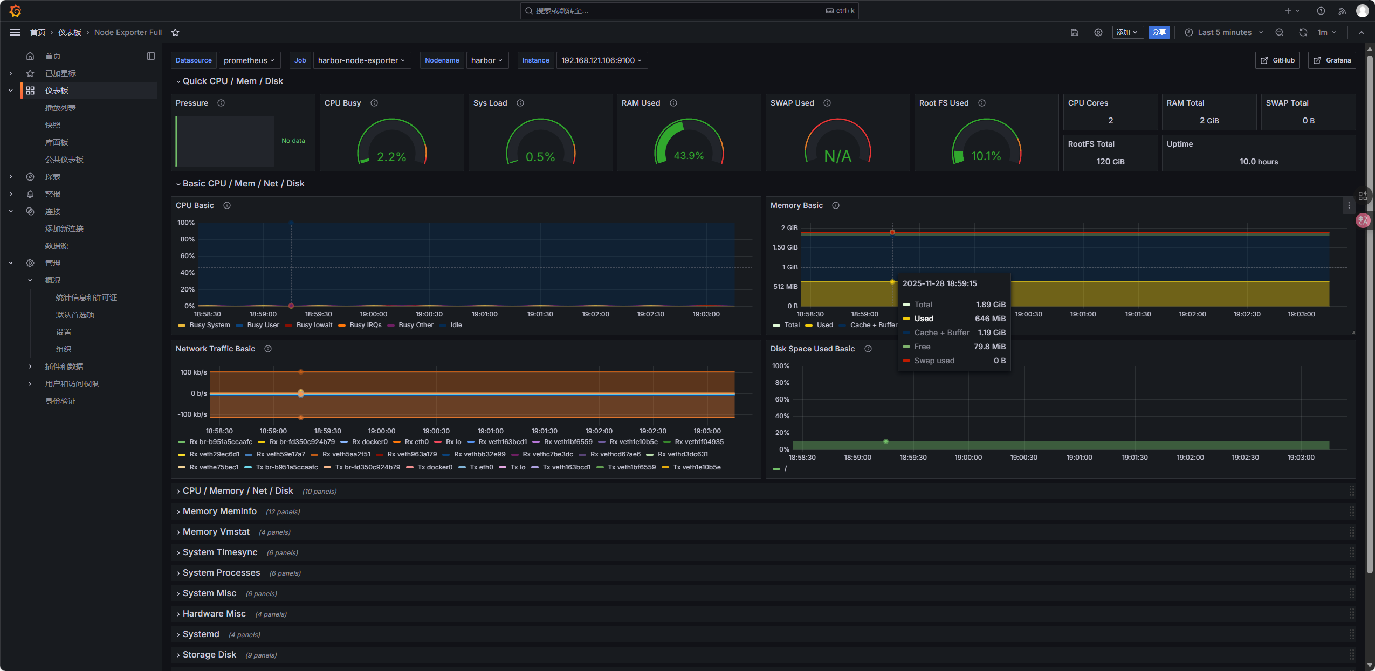
Task: Toggle Busy System series in CPU legend
Action: pos(209,325)
